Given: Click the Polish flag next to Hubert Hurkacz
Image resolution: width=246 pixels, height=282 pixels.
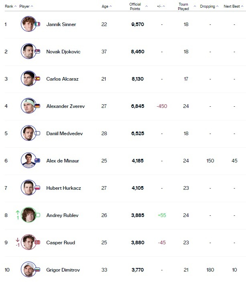Looking at the screenshot, I should pyautogui.click(x=38, y=188).
